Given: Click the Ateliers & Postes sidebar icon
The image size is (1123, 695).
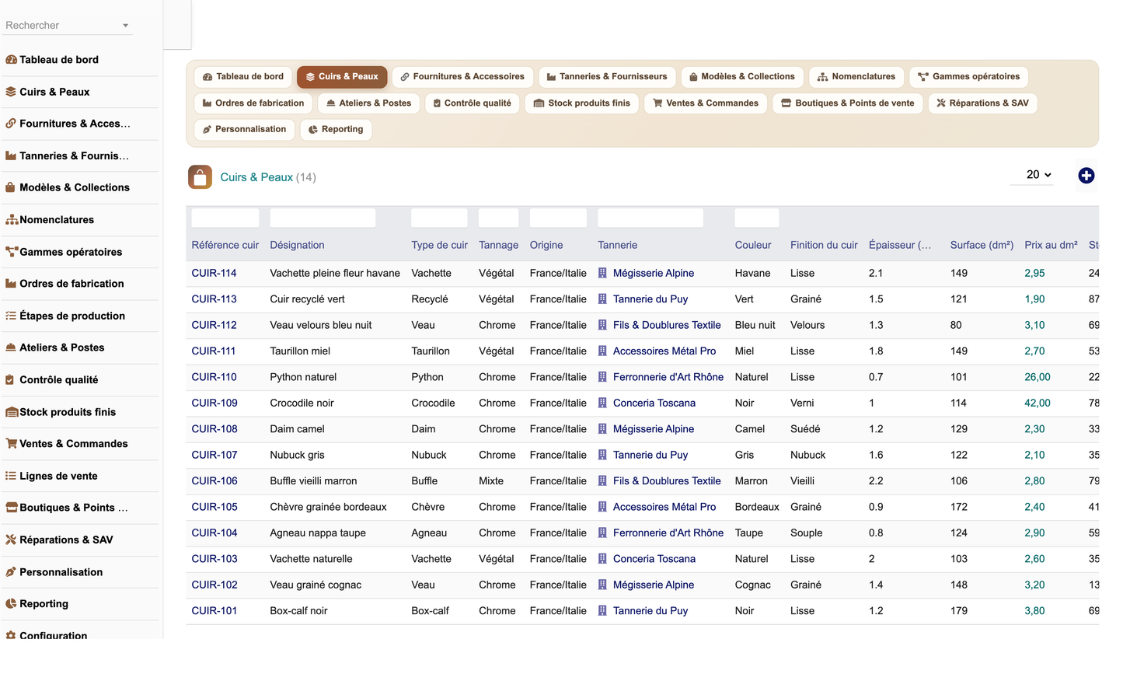Looking at the screenshot, I should 11,347.
